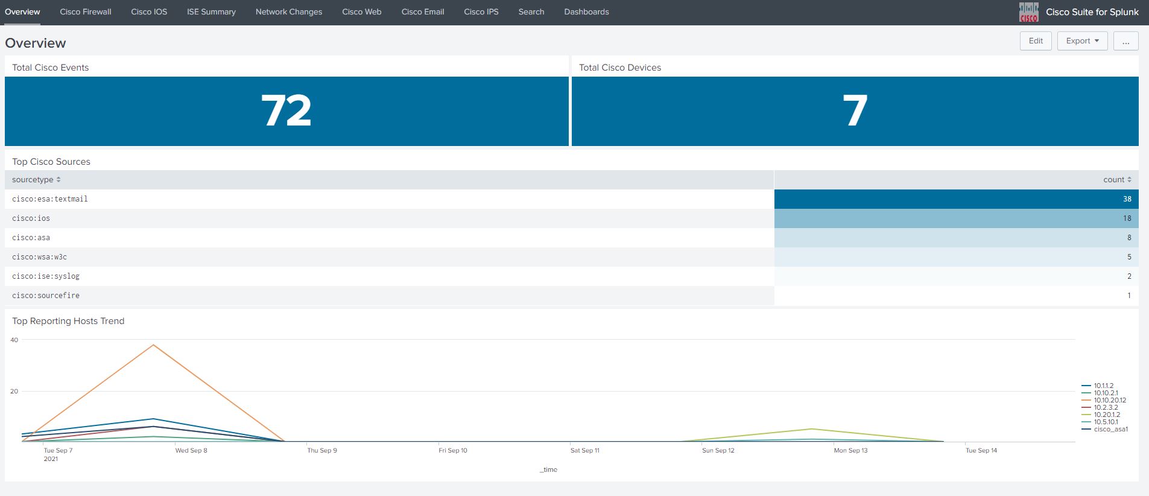Screen dimensions: 1149x496
Task: Click count cell showing 1
Action: pos(957,296)
